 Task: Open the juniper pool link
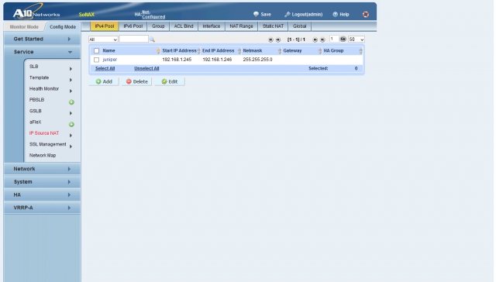(110, 60)
